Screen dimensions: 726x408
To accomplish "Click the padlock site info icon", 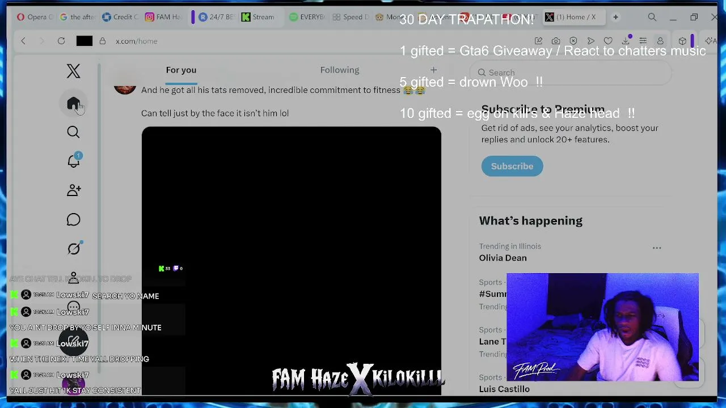I will [x=103, y=41].
